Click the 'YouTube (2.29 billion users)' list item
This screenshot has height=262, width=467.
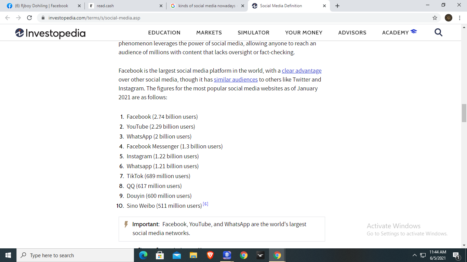pyautogui.click(x=161, y=127)
